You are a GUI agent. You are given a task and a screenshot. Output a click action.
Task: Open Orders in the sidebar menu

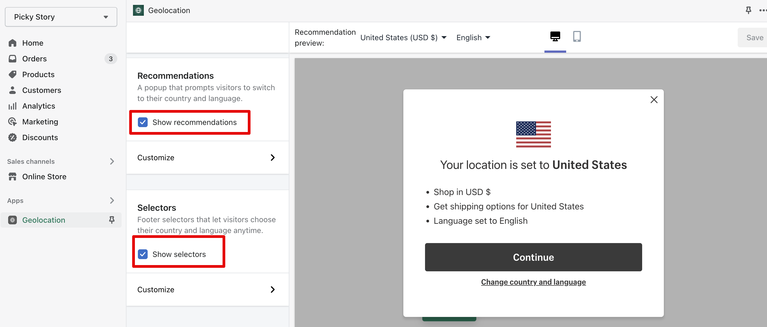click(x=34, y=59)
